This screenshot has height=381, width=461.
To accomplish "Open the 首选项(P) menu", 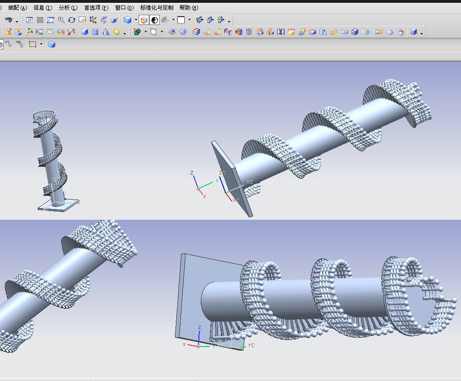I will pyautogui.click(x=96, y=8).
